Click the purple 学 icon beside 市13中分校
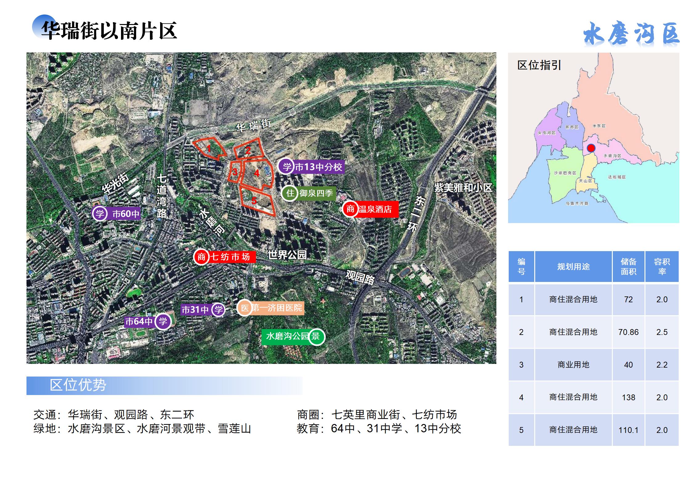The width and height of the screenshot is (691, 489). [286, 167]
